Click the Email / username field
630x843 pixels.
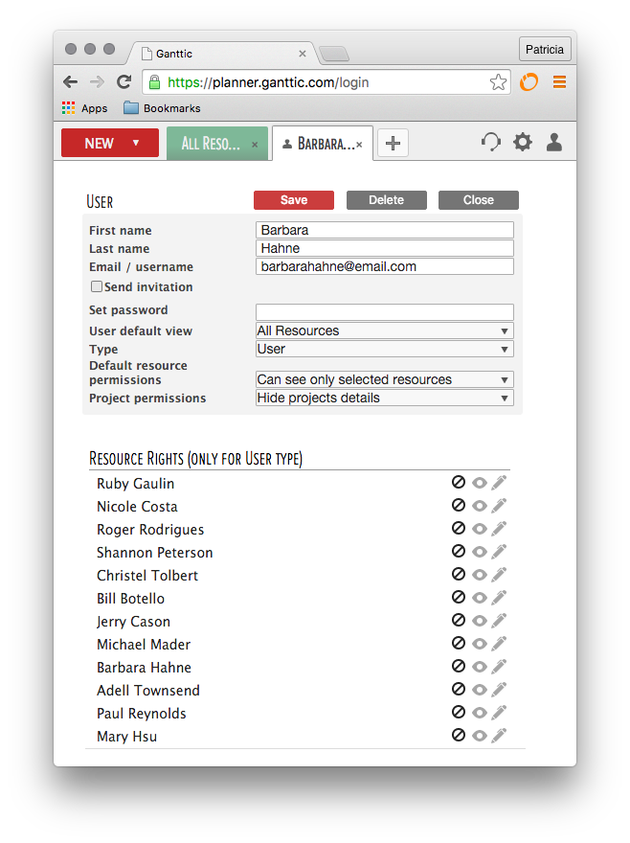(x=384, y=266)
